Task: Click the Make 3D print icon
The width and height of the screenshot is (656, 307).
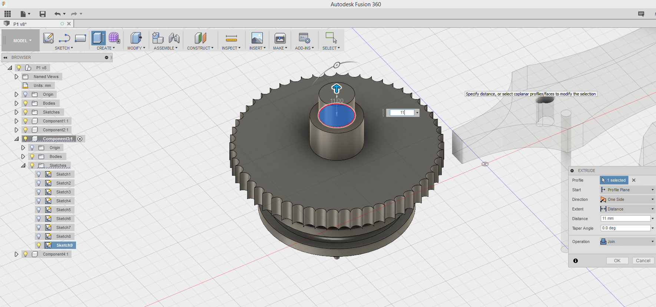Action: (280, 38)
